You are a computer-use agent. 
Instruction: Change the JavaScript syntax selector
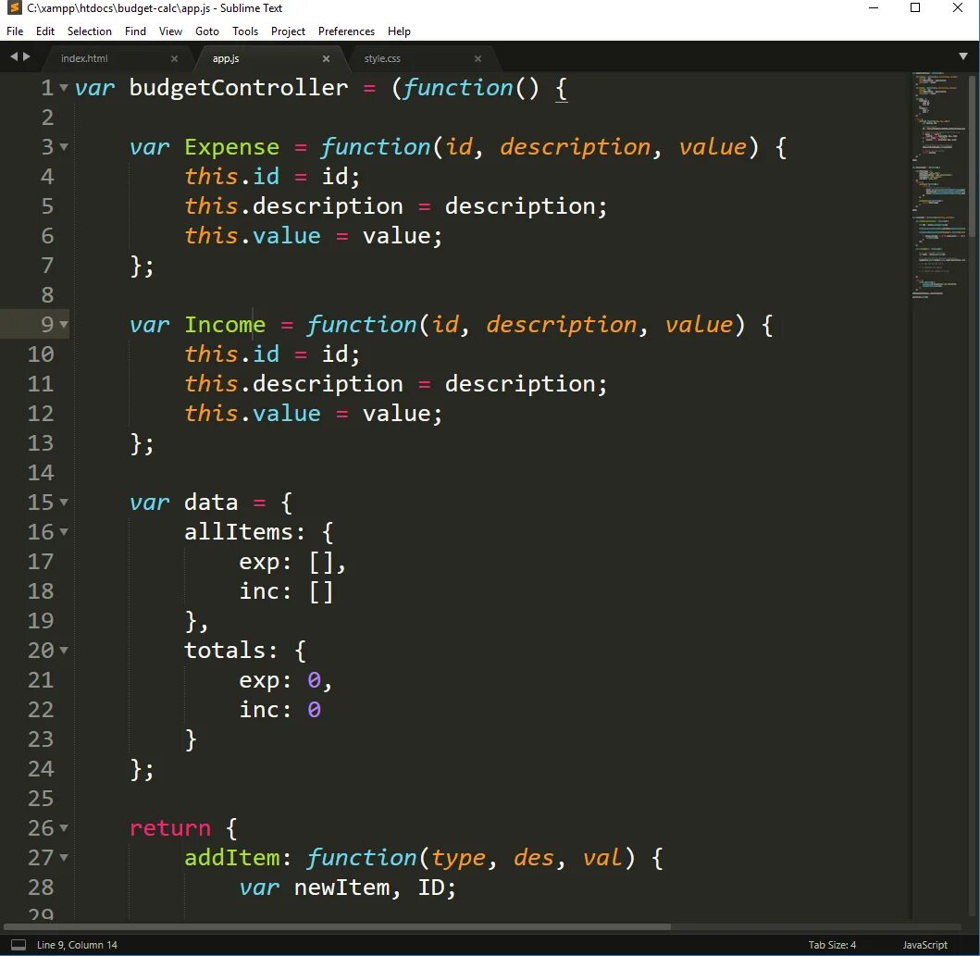pyautogui.click(x=925, y=945)
